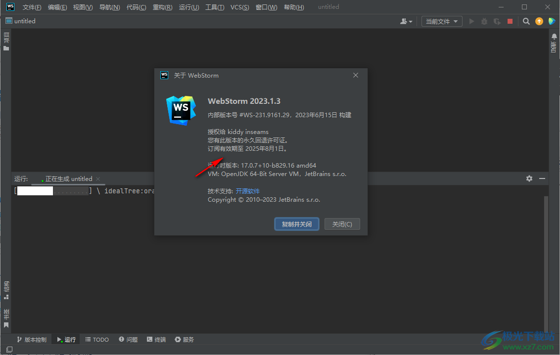Click the JetBrains Toolbox colored icon

tap(552, 21)
